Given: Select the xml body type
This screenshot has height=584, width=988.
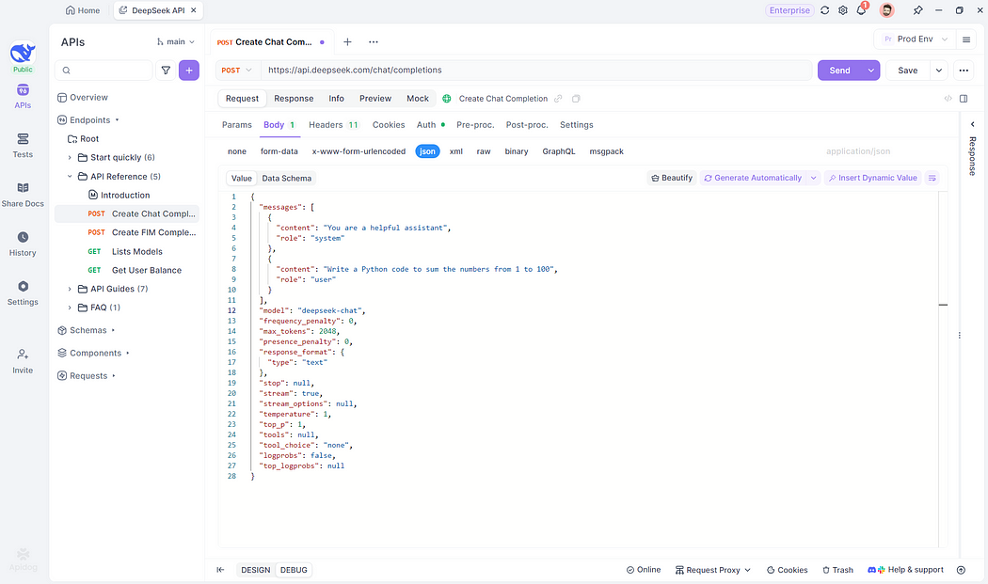Looking at the screenshot, I should (x=456, y=151).
